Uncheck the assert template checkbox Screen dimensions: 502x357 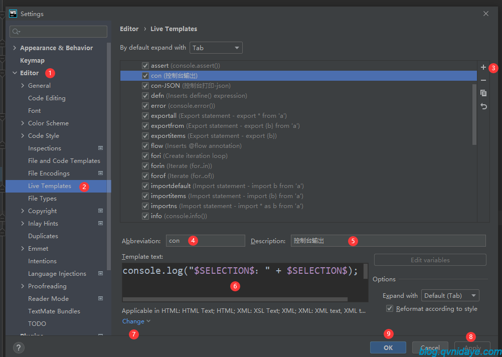(145, 66)
